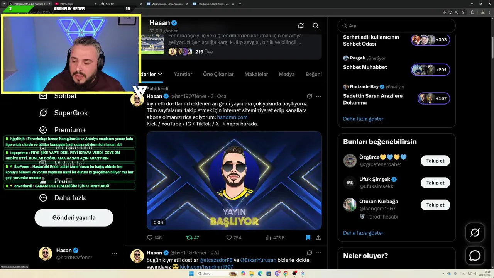Open the three-dot menu on the pinned post
The image size is (494, 278).
[x=318, y=96]
